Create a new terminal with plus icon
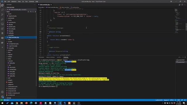 pos(179,57)
